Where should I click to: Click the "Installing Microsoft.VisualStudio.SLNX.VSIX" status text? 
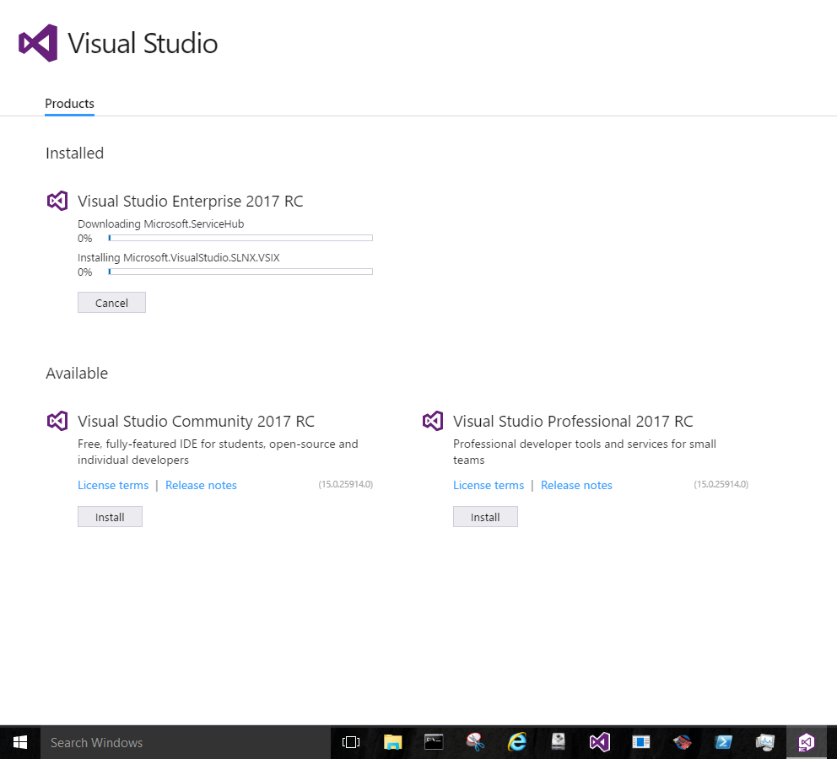[x=178, y=257]
